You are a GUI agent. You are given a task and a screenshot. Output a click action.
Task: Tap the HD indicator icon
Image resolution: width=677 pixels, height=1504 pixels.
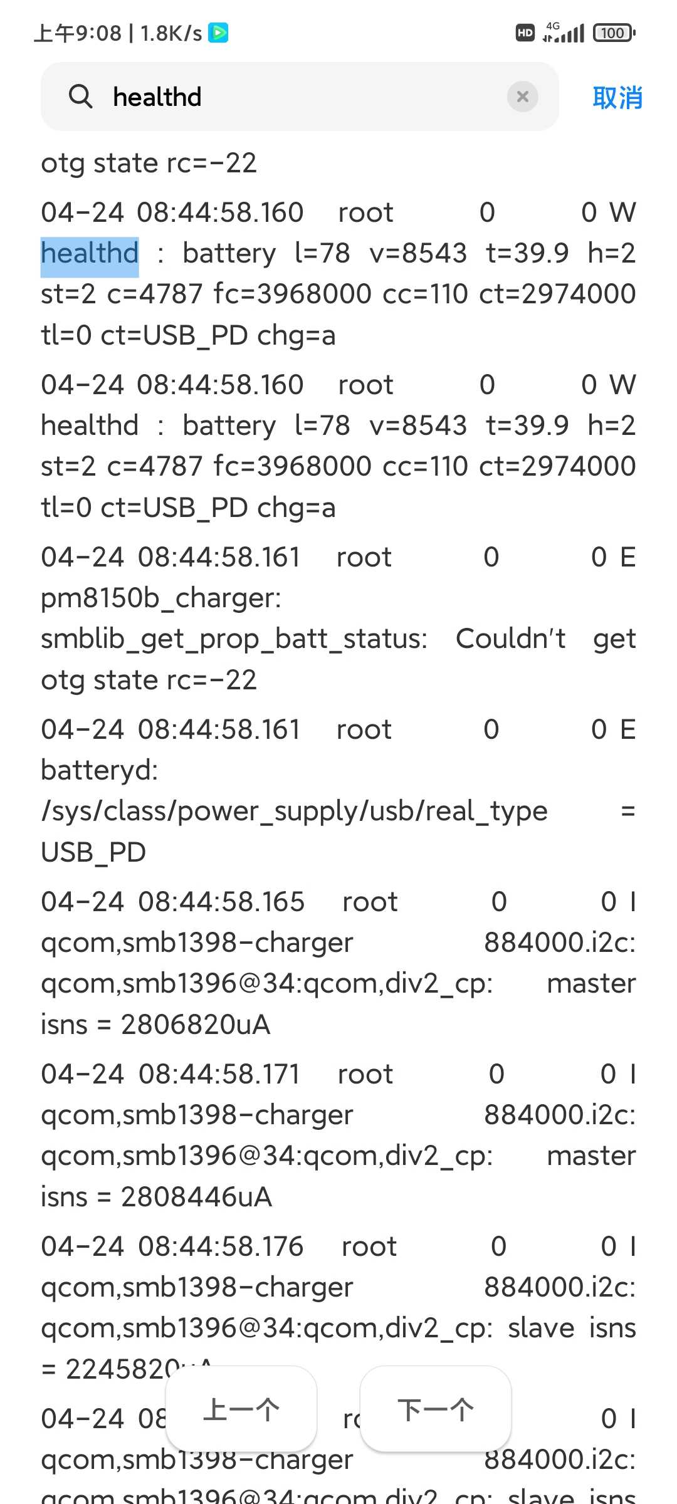pyautogui.click(x=525, y=33)
